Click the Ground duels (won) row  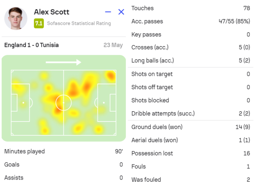click(191, 127)
